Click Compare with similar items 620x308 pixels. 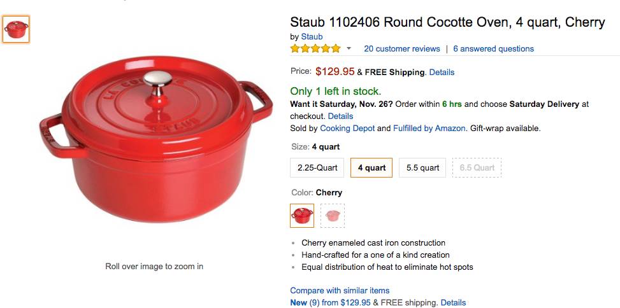340,291
